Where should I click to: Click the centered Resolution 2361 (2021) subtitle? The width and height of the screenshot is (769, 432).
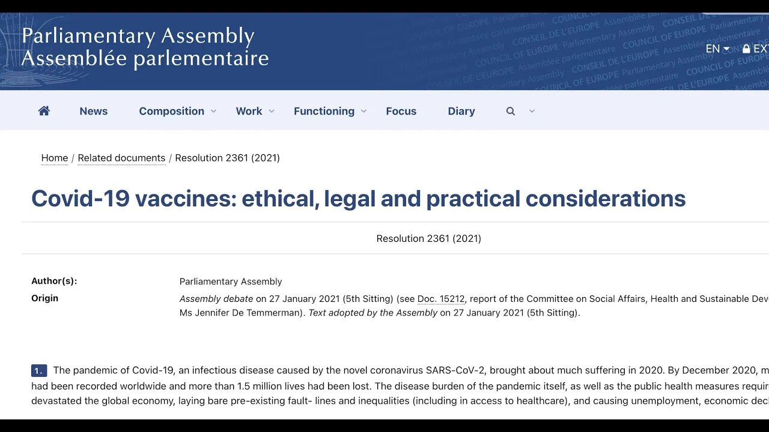click(429, 238)
